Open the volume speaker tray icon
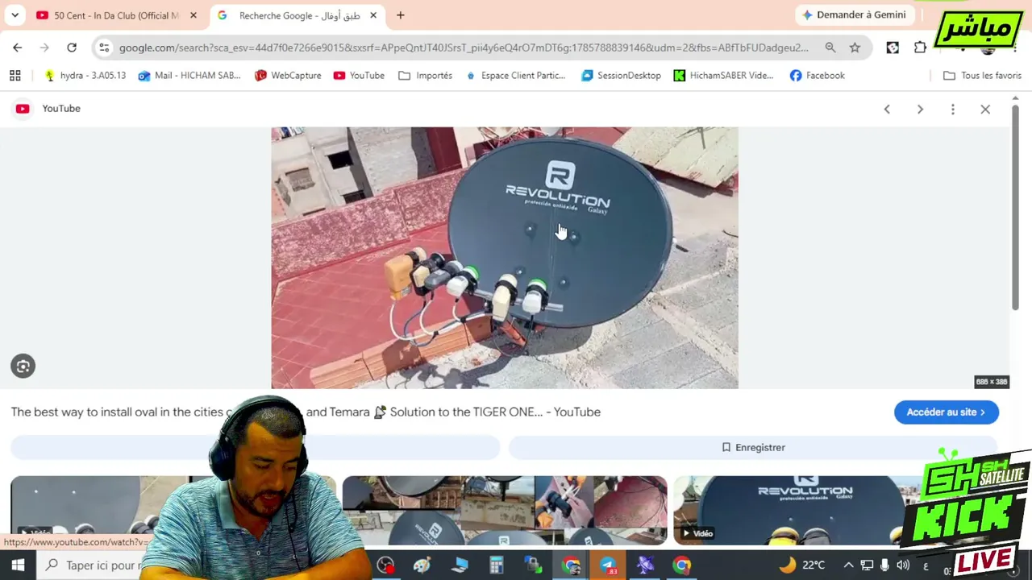 [903, 565]
